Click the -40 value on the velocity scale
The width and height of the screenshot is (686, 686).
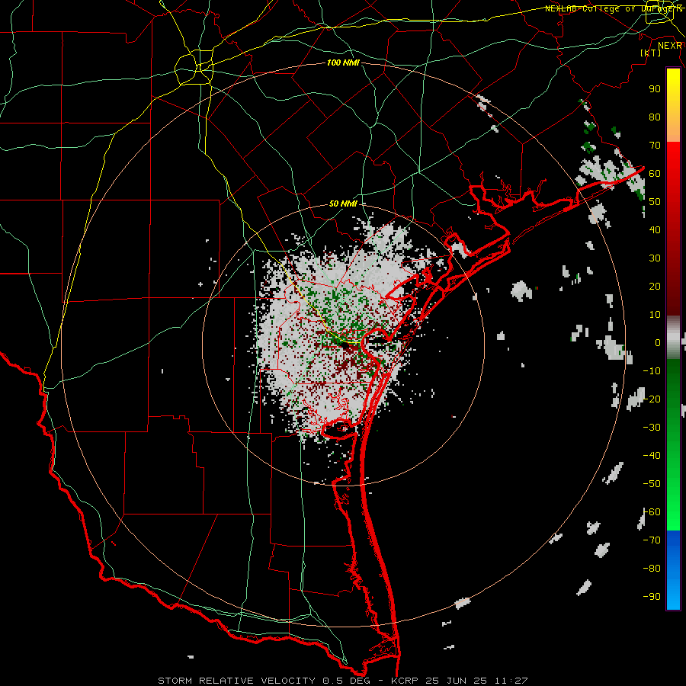coord(652,456)
